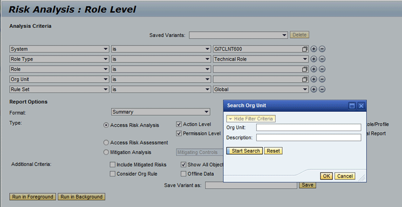The height and width of the screenshot is (207, 402).
Task: Remove the Role Type criteria row
Action: (x=322, y=59)
